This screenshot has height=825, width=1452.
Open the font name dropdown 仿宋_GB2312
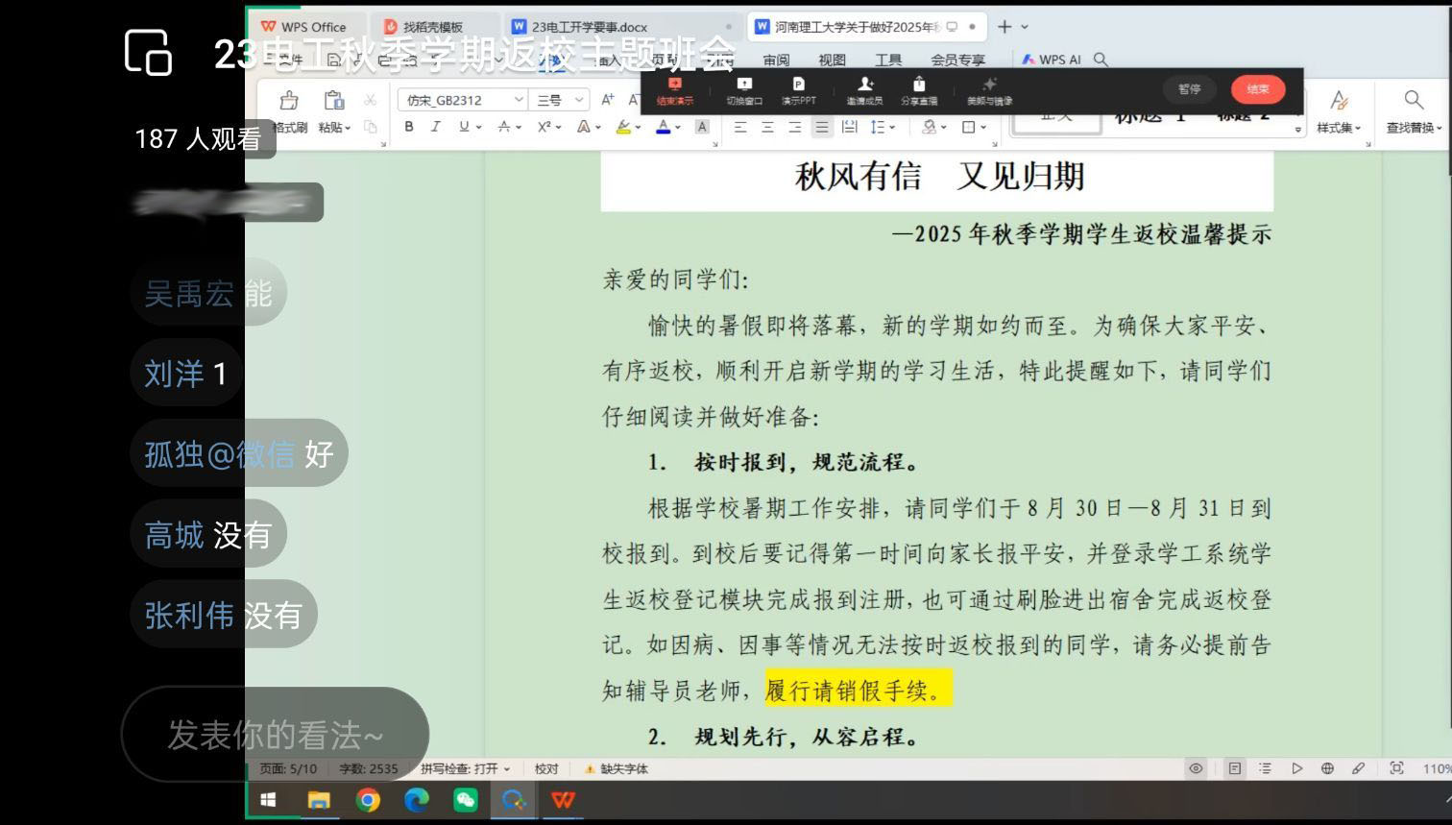(519, 100)
